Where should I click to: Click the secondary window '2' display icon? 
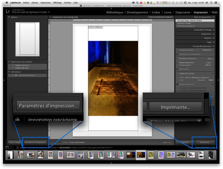pyautogui.click(x=12, y=147)
